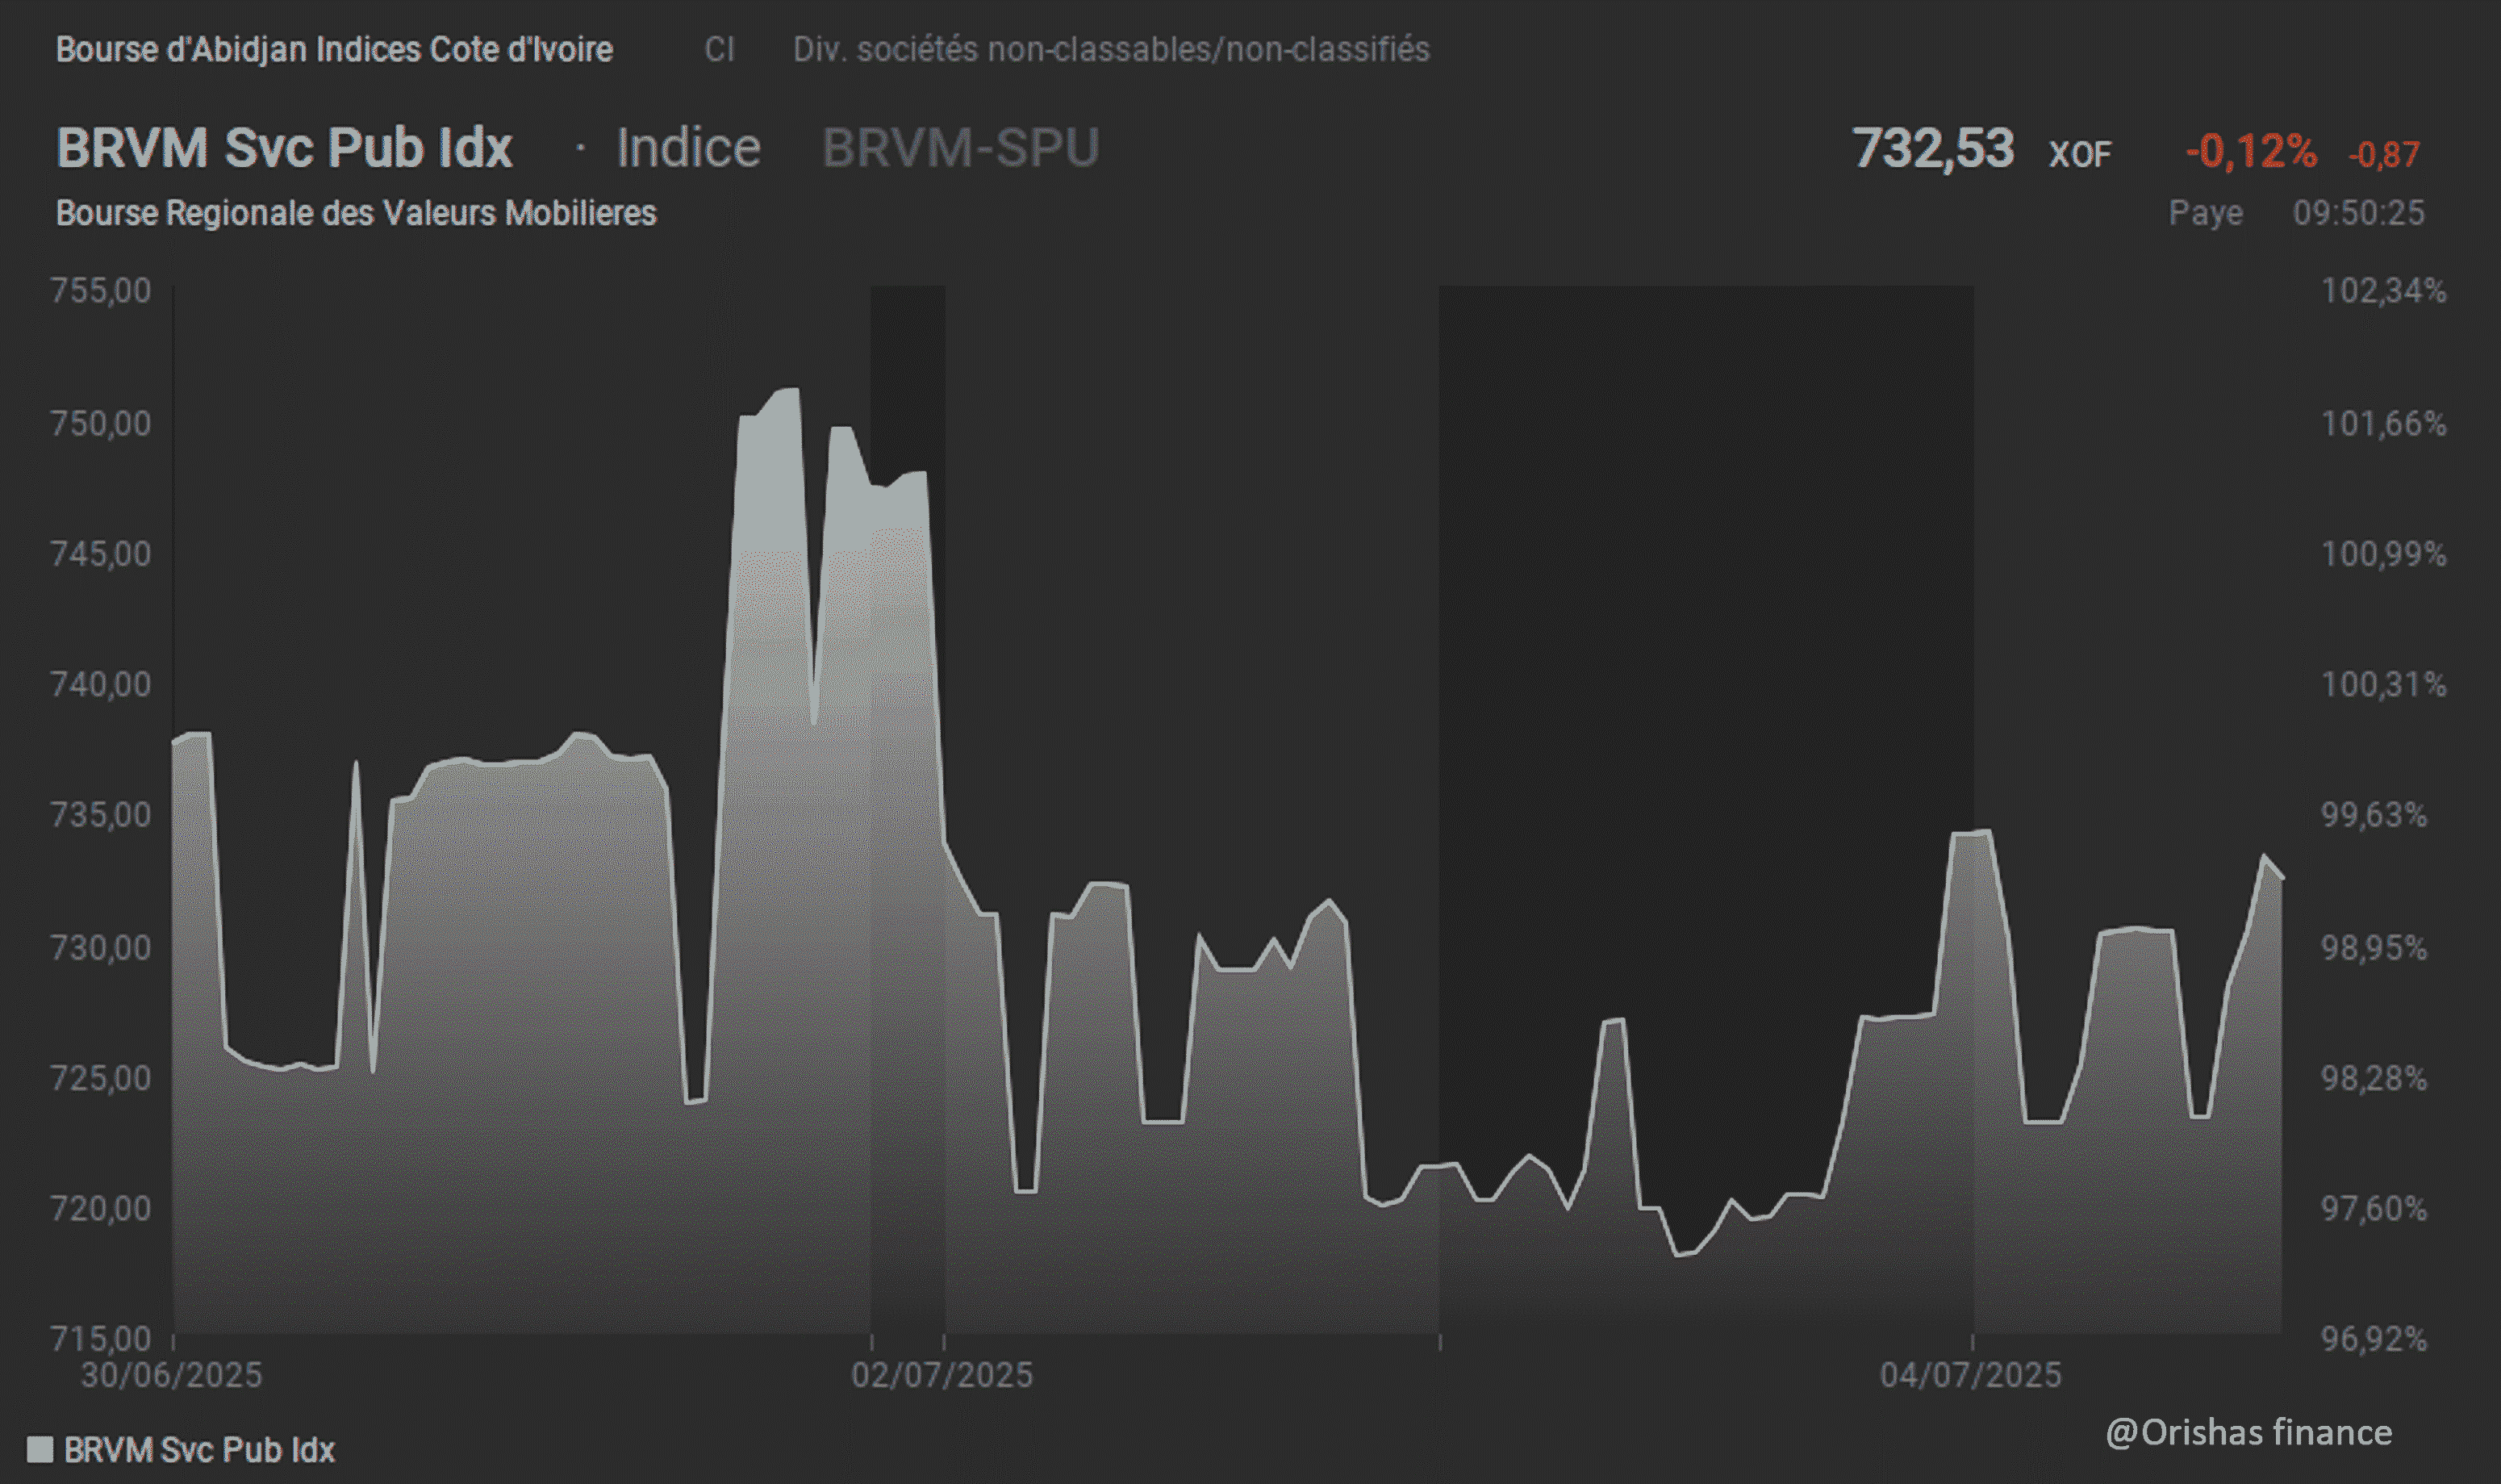Image resolution: width=2501 pixels, height=1484 pixels.
Task: Click the 99,63% percent axis label
Action: point(2374,815)
